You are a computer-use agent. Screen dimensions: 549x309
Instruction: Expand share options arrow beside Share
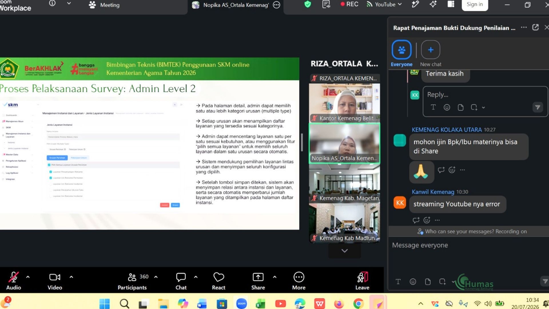(275, 277)
